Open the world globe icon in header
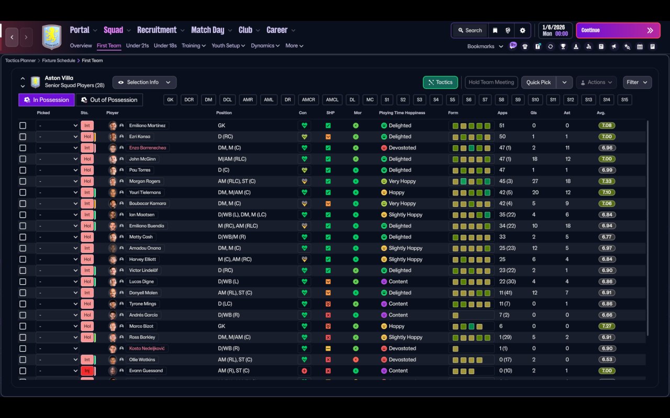The width and height of the screenshot is (670, 418). [x=508, y=30]
